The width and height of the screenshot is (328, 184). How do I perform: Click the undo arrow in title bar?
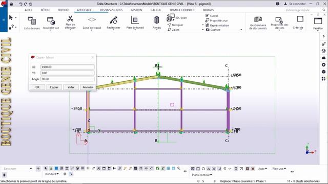[20, 4]
